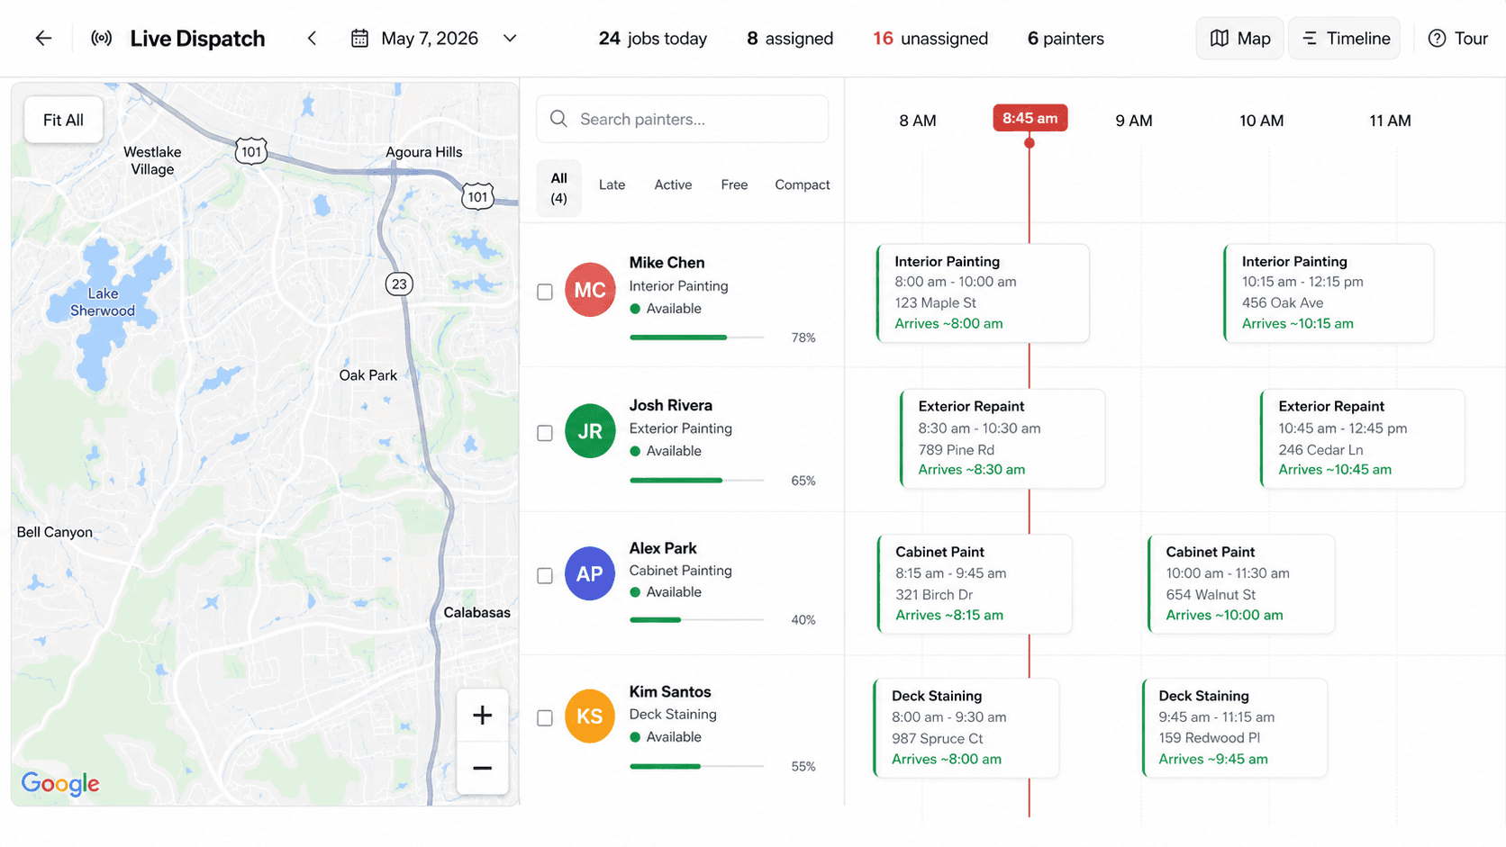Open the 246 Cedar Ln job card
Image resolution: width=1506 pixels, height=847 pixels.
pyautogui.click(x=1362, y=438)
